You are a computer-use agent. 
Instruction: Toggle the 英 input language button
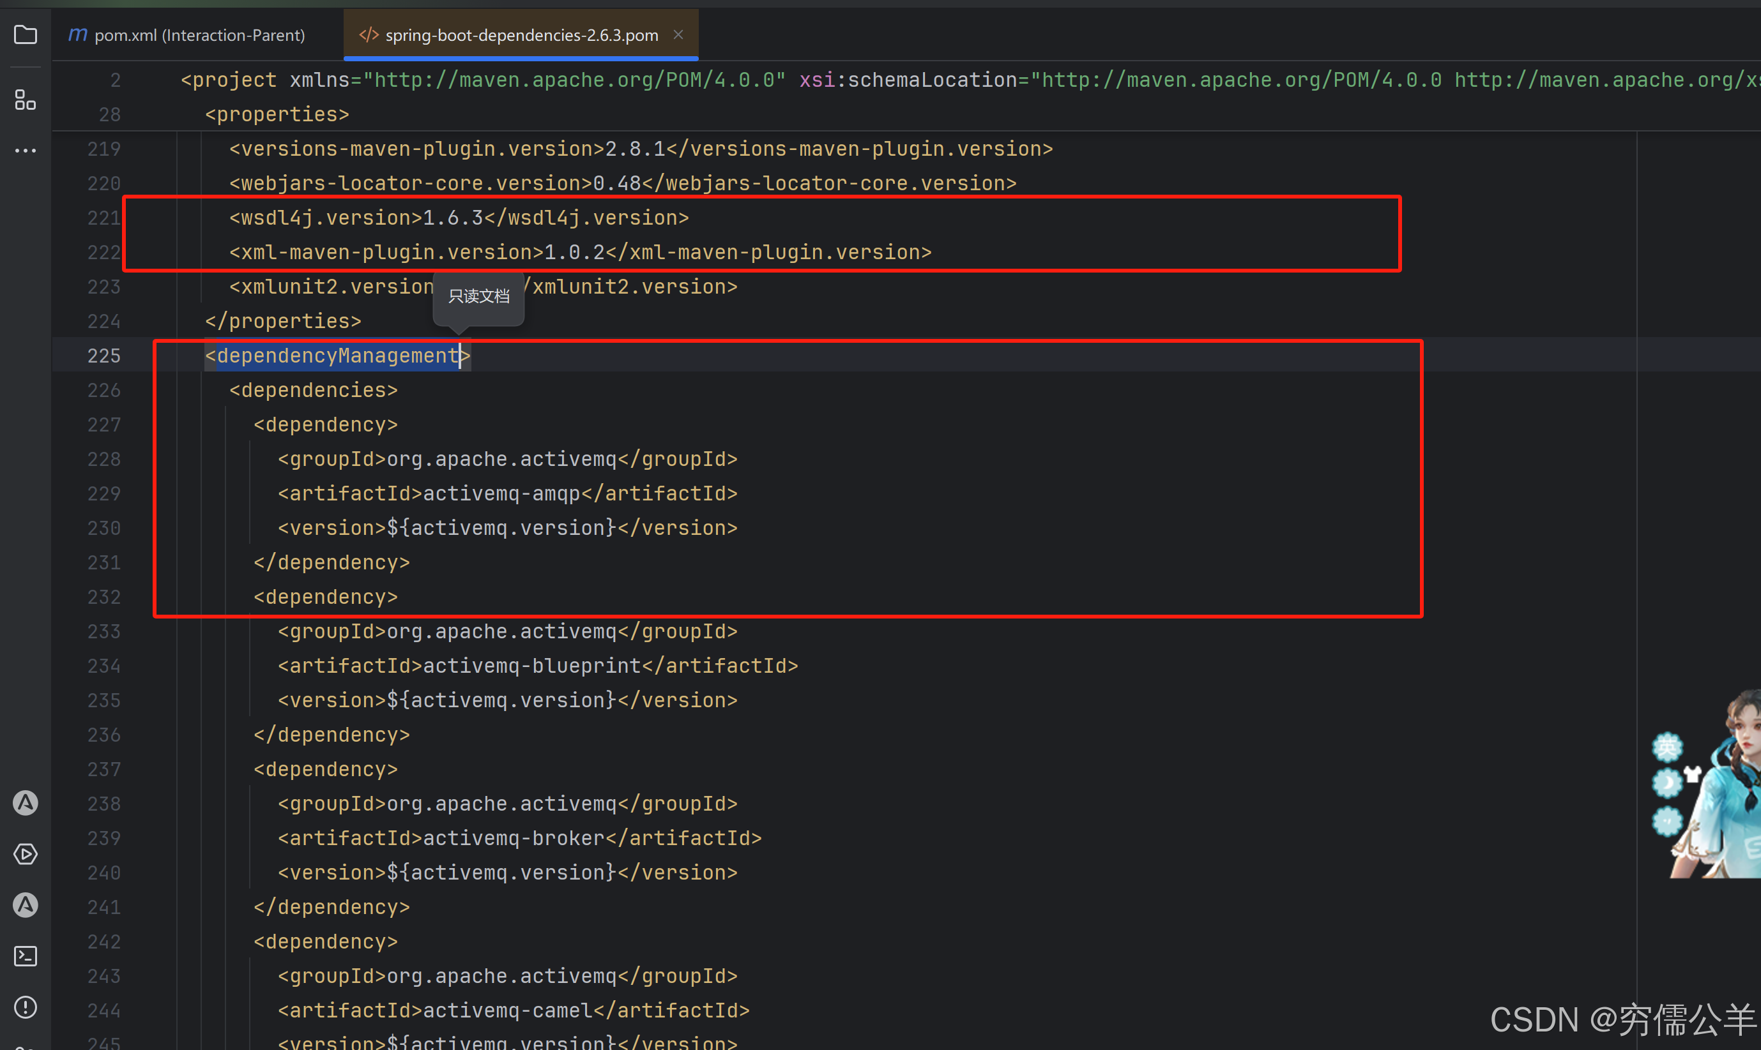[x=1667, y=747]
